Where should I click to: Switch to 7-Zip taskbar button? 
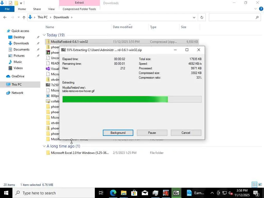[176, 193]
